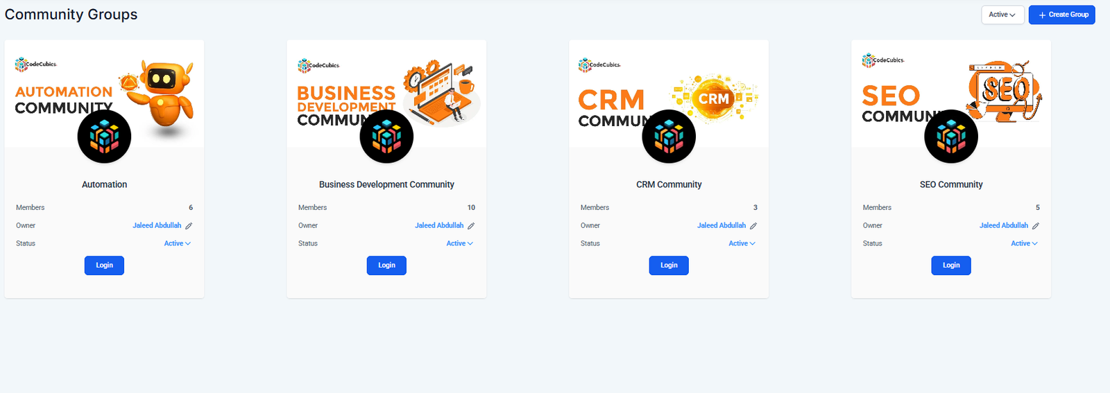Edit owner of Business Development Community

click(471, 226)
